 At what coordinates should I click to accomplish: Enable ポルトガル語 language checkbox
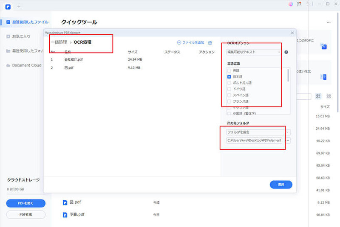click(229, 83)
